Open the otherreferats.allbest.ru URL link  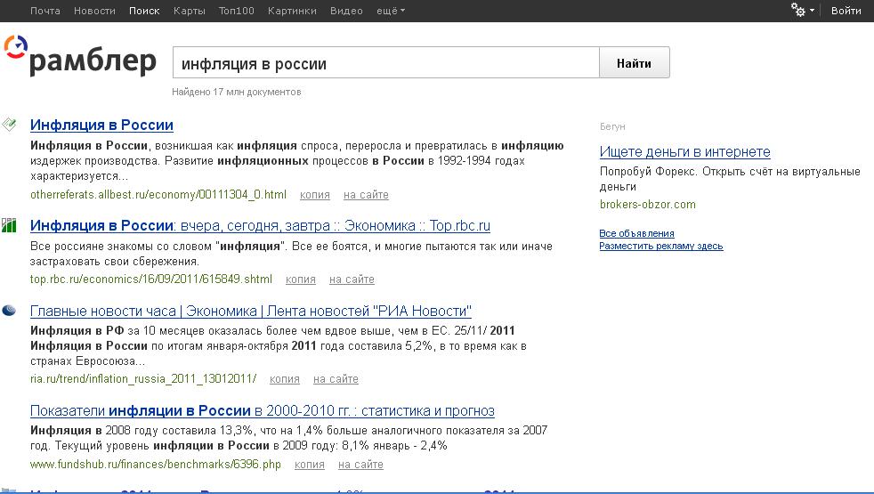tap(158, 195)
